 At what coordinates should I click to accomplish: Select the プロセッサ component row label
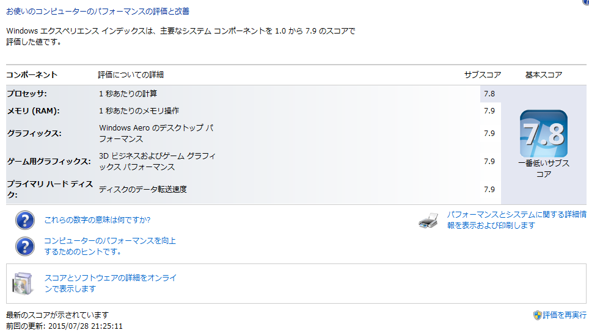click(x=26, y=94)
